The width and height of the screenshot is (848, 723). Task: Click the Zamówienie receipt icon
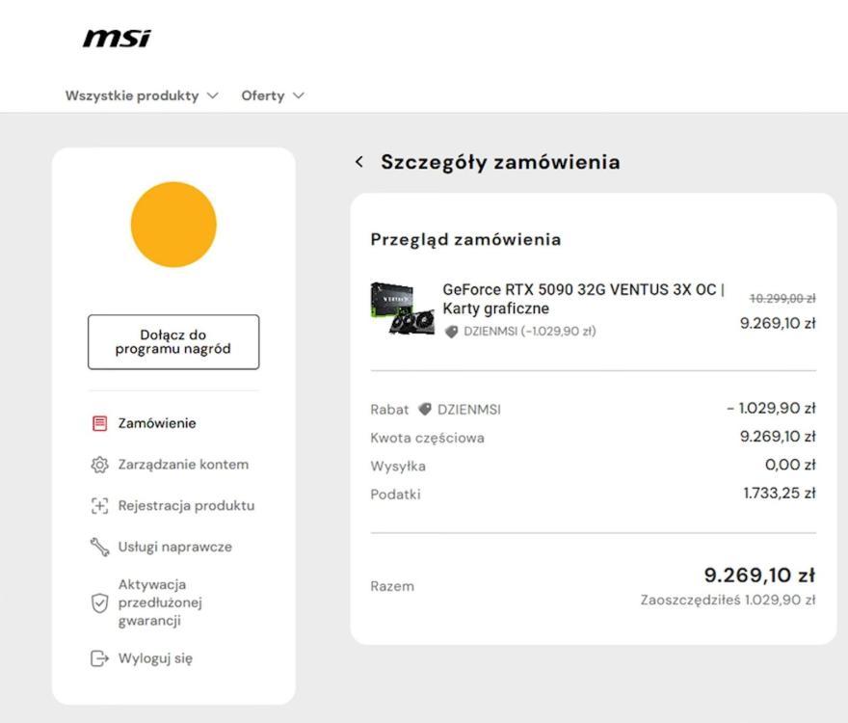coord(99,423)
